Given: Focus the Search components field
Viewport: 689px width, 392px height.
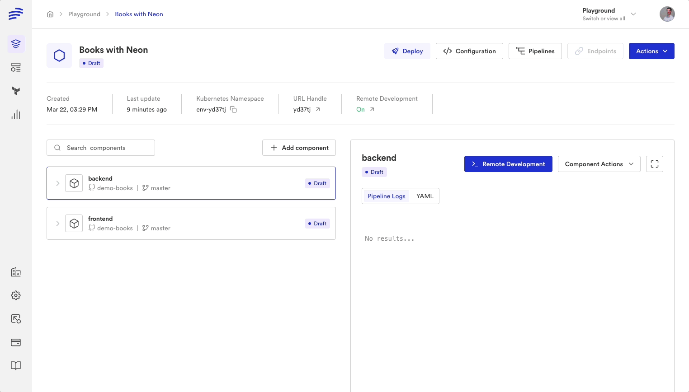Looking at the screenshot, I should (101, 148).
